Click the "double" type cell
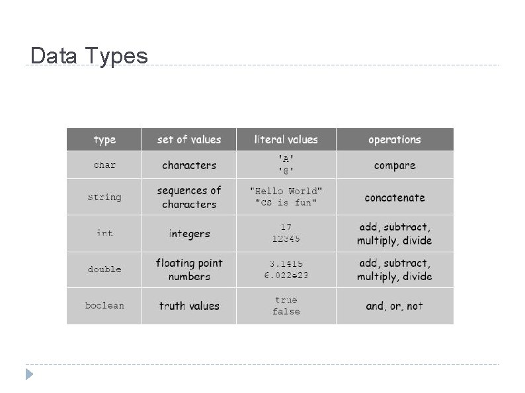 coord(104,269)
